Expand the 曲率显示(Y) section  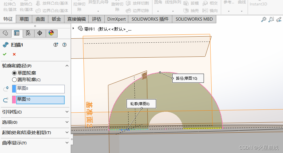coord(67,143)
